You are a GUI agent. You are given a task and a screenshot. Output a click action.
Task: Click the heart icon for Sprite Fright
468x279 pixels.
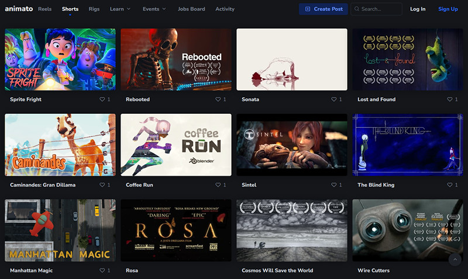point(102,99)
